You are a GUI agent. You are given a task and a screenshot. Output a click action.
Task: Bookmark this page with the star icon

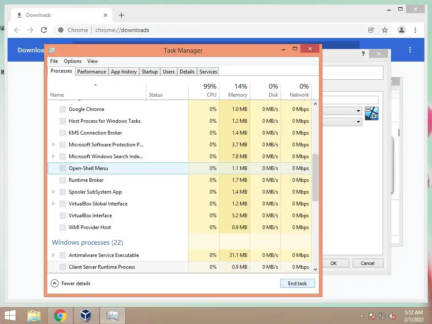385,30
